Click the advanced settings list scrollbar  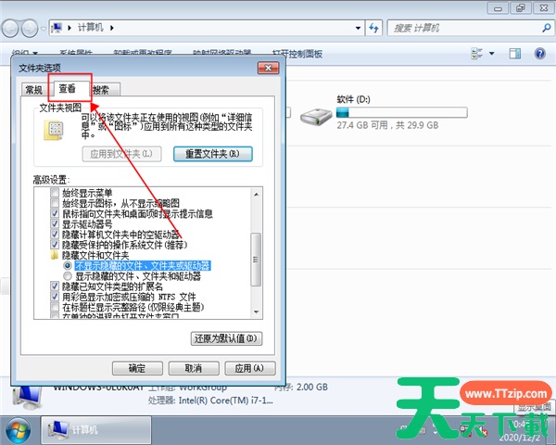coord(258,252)
